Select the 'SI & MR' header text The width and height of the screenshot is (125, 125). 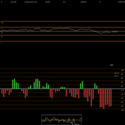pyautogui.click(x=13, y=2)
